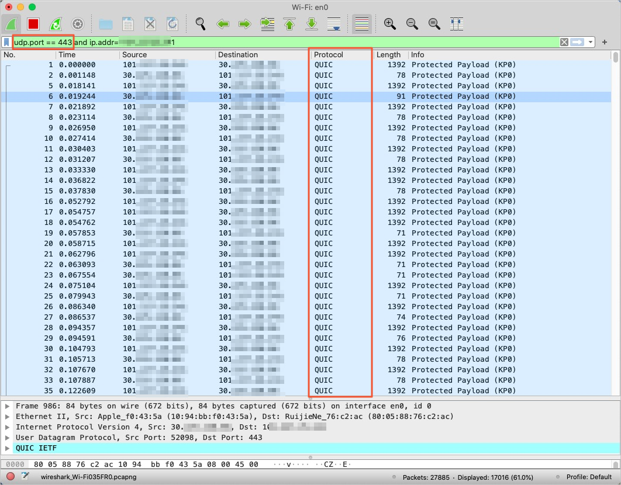
Task: Add a filter button with the plus
Action: [x=605, y=42]
